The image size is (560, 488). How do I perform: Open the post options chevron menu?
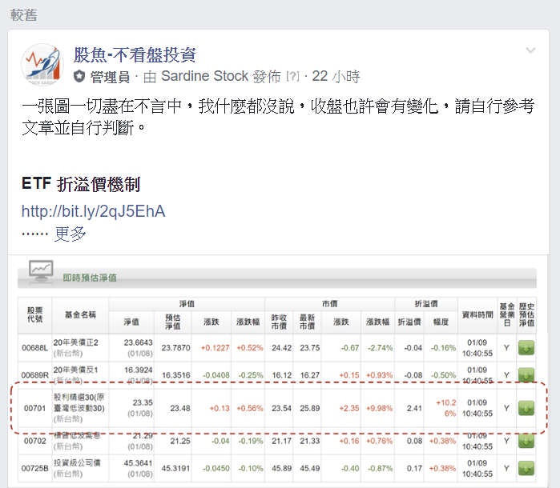530,50
